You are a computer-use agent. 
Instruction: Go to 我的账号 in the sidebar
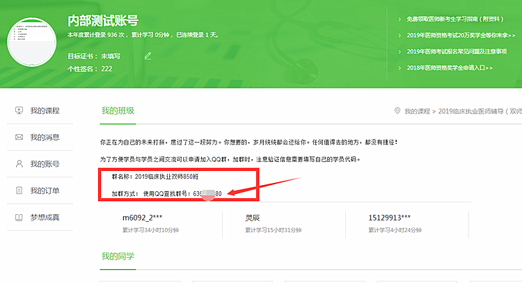(x=45, y=164)
